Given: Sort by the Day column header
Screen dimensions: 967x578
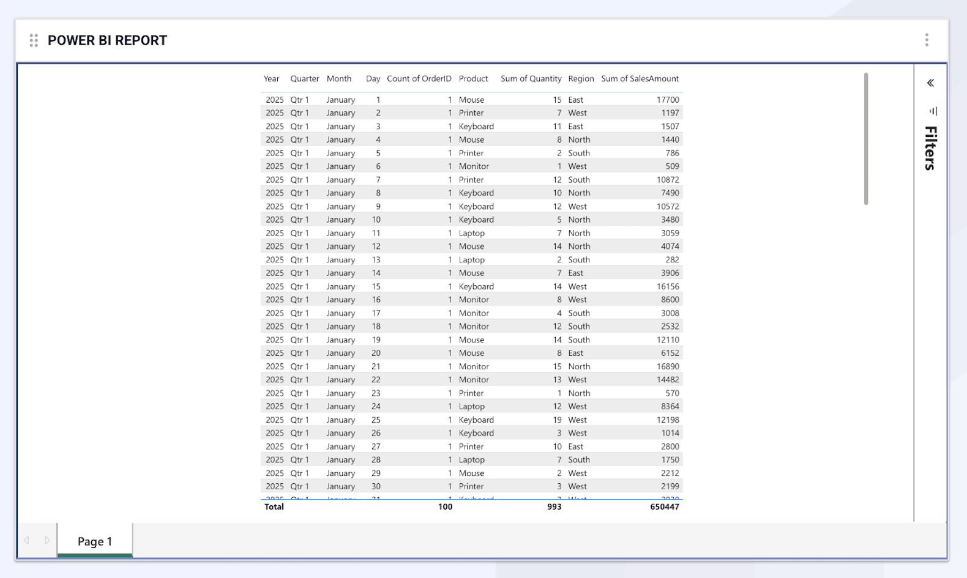Looking at the screenshot, I should click(373, 79).
